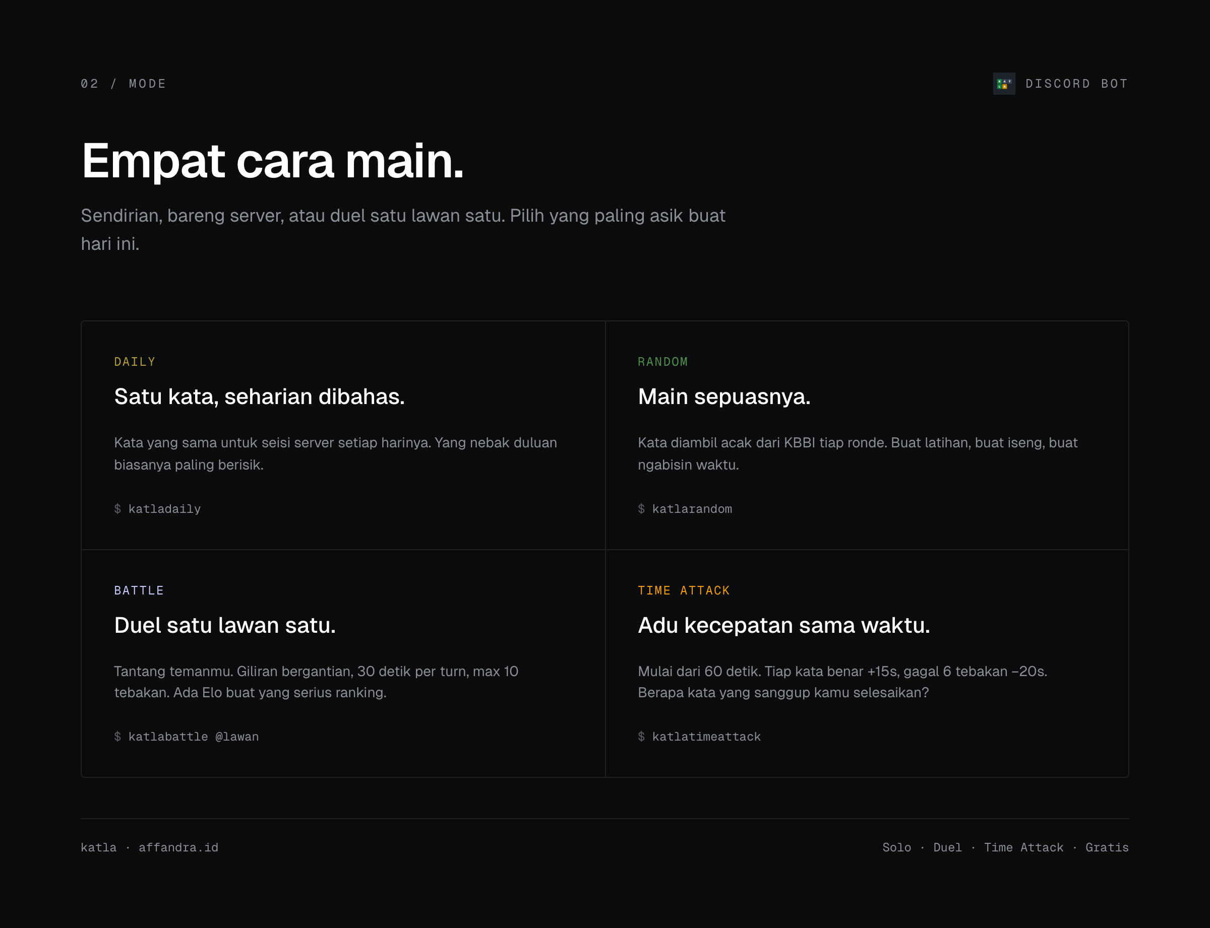Select the RANDOM mode label
The width and height of the screenshot is (1210, 928).
(x=663, y=361)
